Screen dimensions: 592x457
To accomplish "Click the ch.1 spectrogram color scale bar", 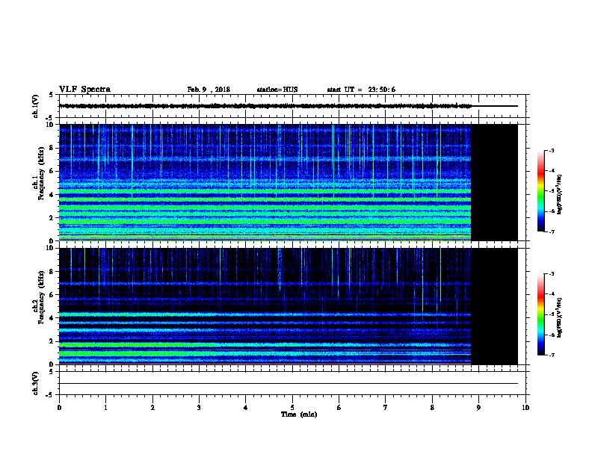I will click(540, 191).
